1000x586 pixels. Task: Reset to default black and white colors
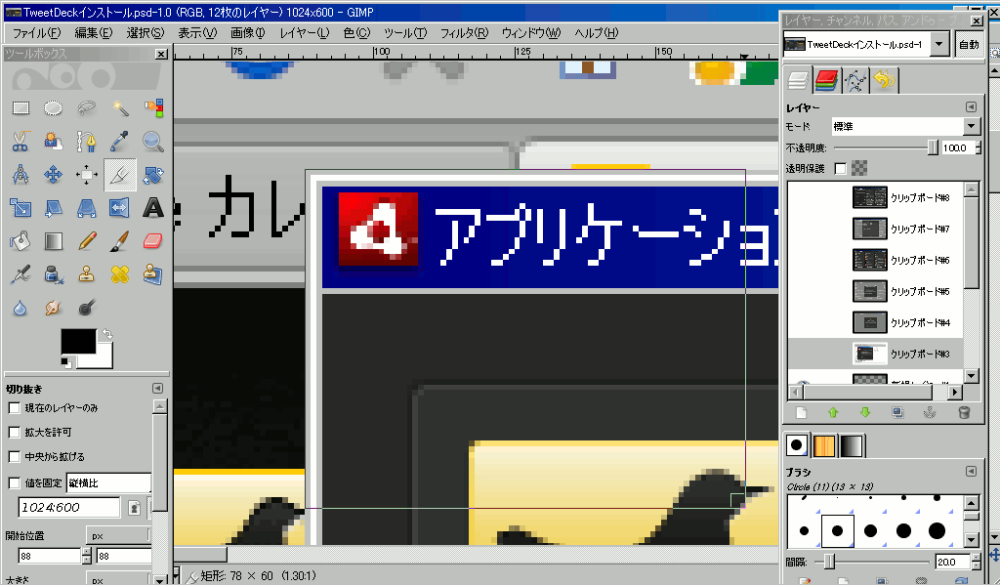(65, 362)
